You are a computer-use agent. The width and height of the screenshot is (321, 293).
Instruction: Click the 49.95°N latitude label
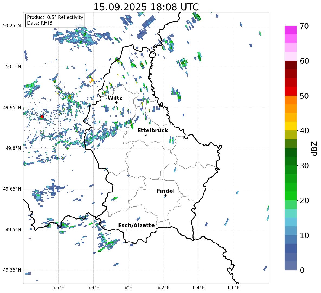click(12, 107)
